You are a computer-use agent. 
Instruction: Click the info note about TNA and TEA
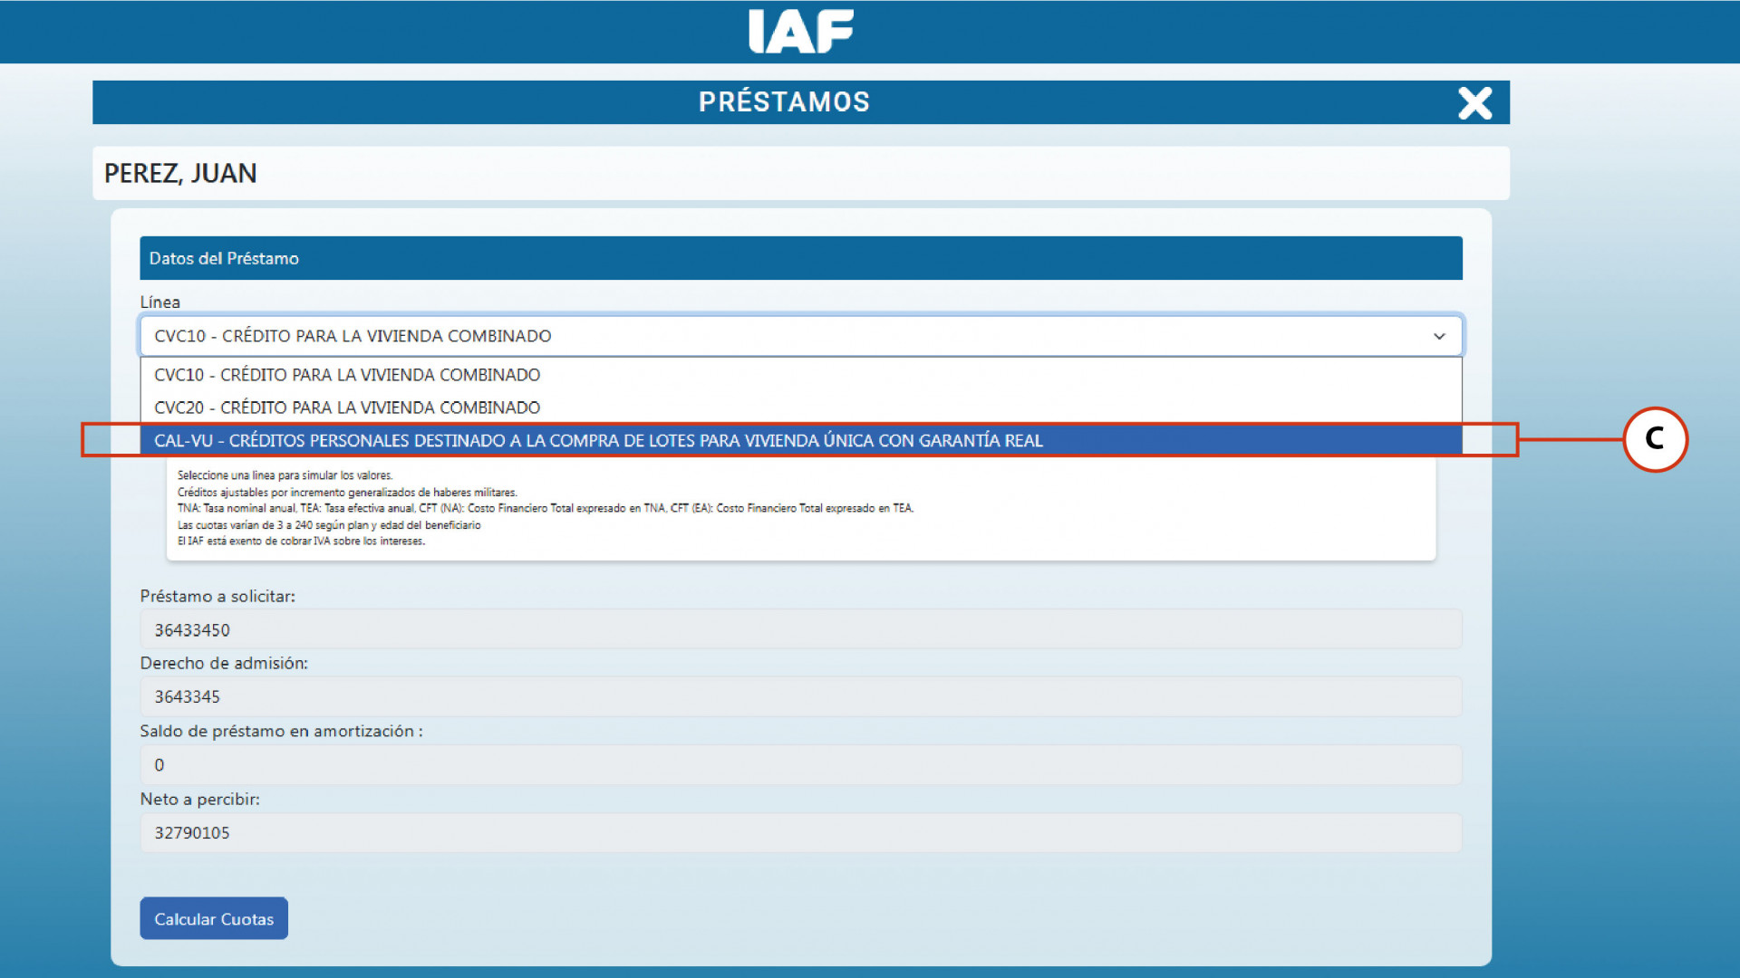click(x=545, y=509)
